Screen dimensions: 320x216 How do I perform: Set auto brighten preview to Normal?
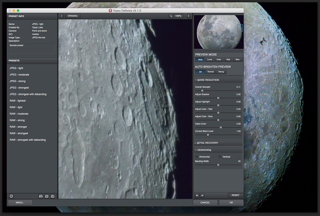[x=211, y=72]
